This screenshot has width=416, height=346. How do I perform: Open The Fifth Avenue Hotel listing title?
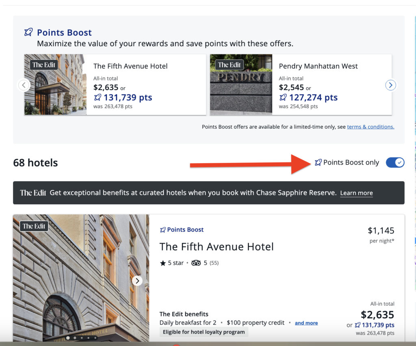(x=217, y=247)
